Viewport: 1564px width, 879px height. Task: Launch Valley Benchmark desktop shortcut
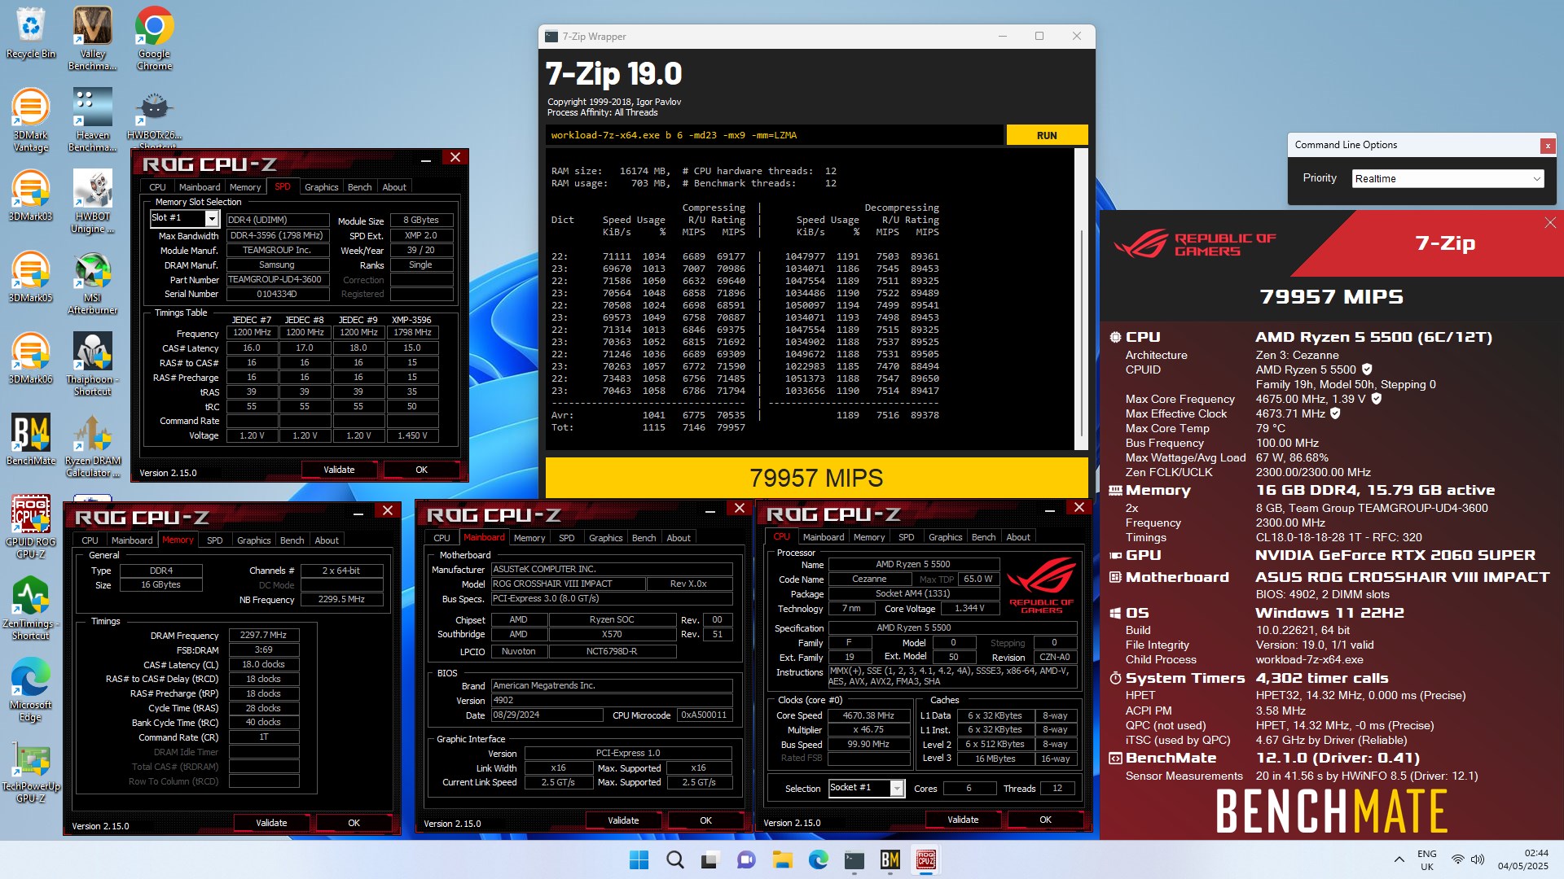pos(92,38)
